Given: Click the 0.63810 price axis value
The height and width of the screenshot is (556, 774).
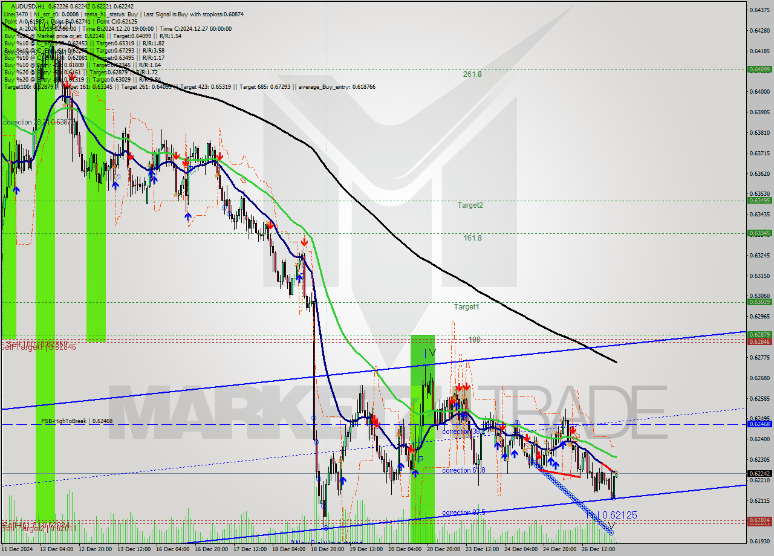Looking at the screenshot, I should point(759,132).
